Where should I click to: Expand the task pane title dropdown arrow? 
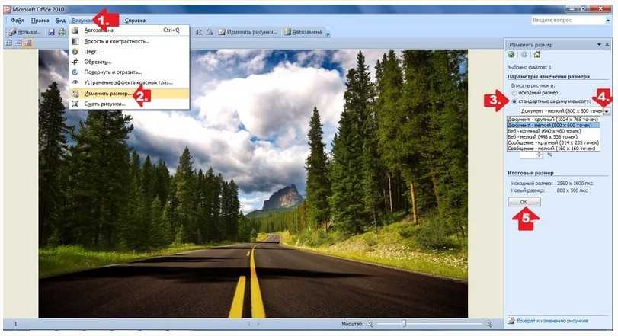click(x=599, y=43)
